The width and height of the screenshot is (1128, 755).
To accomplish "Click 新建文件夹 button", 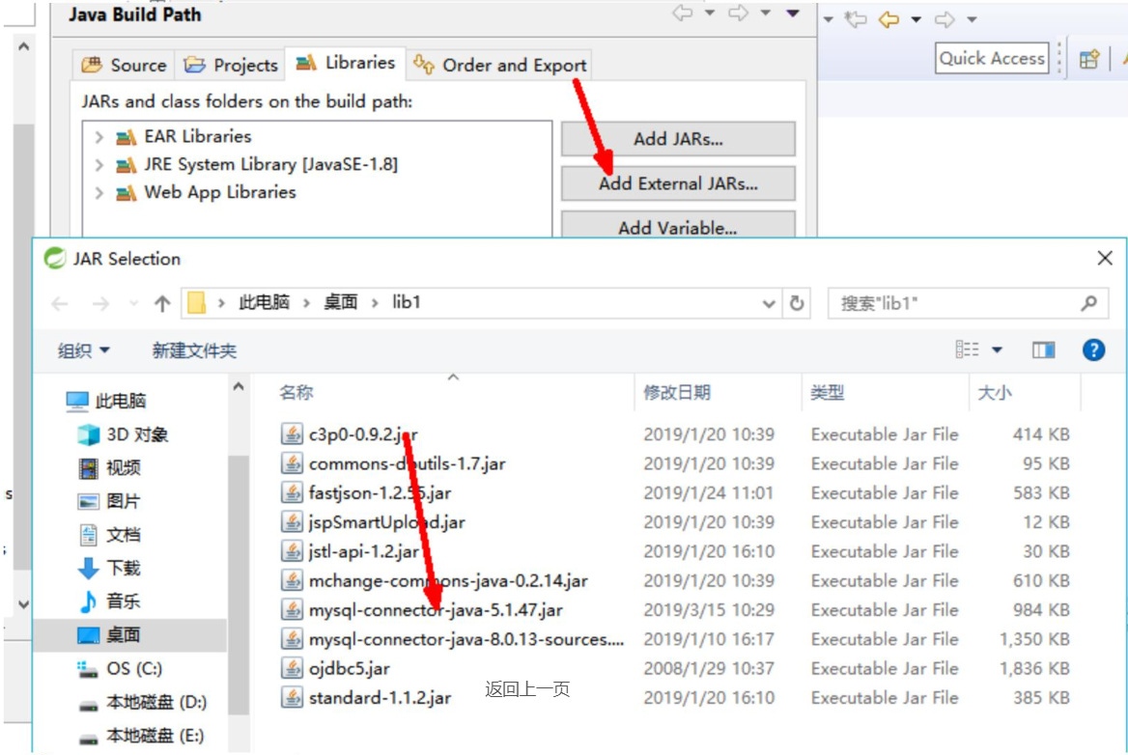I will point(194,350).
